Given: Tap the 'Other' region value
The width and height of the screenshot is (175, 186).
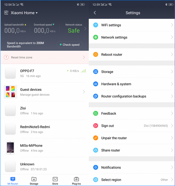Looking at the screenshot, I should pos(164,180).
